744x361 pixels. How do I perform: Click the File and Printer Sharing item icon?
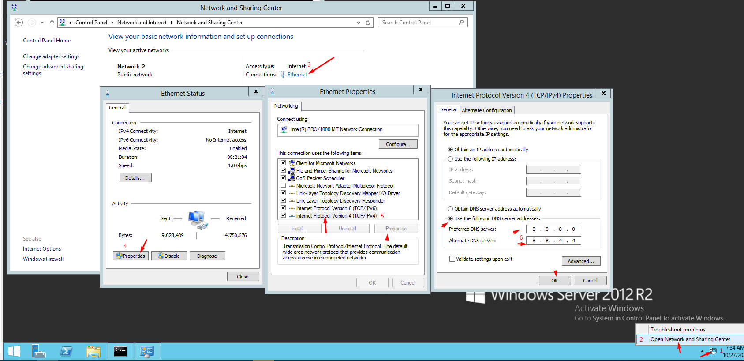click(292, 170)
